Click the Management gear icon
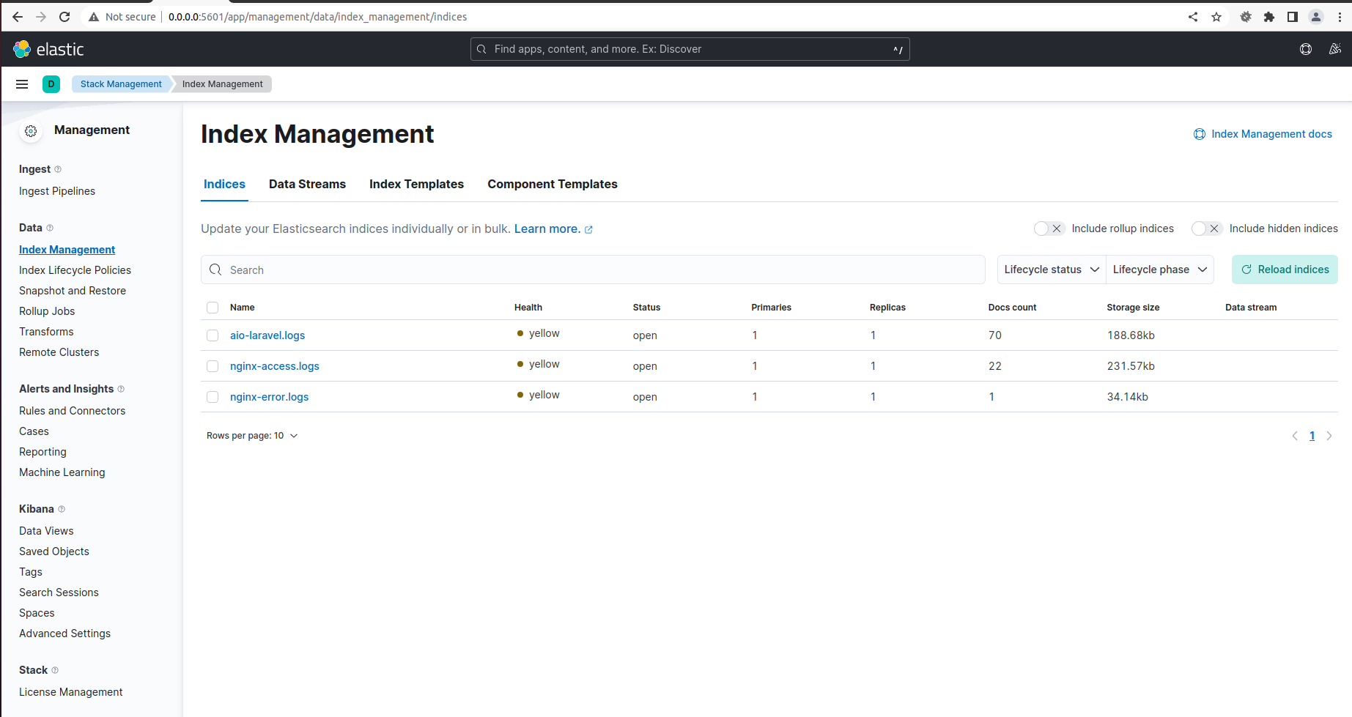1352x717 pixels. 31,131
